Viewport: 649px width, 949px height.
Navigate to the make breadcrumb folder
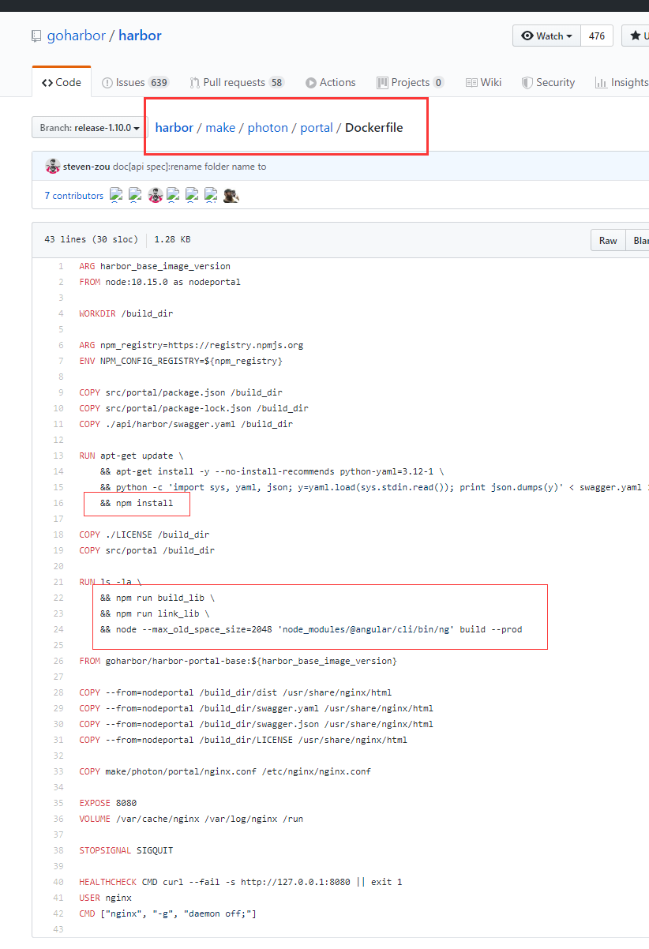pos(220,127)
